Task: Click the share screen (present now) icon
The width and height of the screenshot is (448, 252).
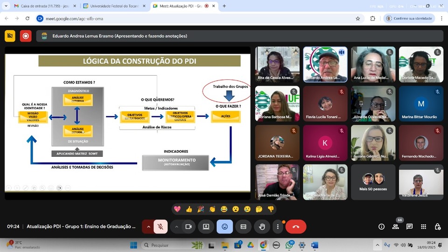Action: 206,226
